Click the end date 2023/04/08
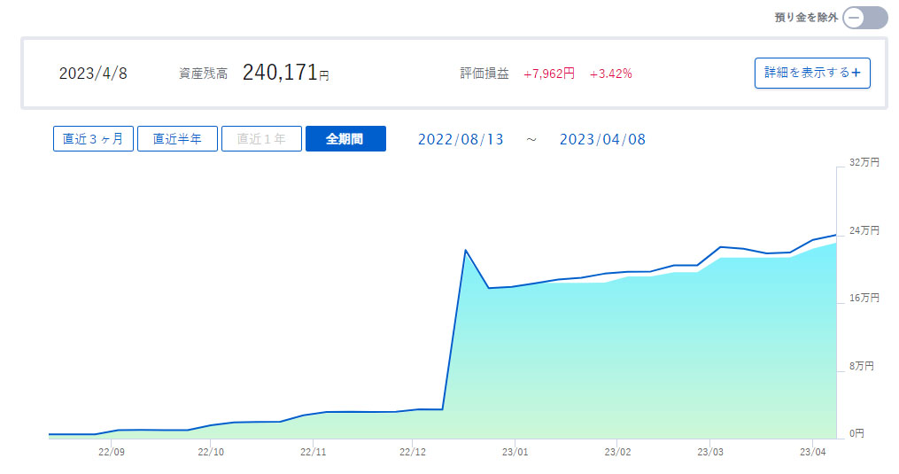Image resolution: width=899 pixels, height=474 pixels. (603, 140)
